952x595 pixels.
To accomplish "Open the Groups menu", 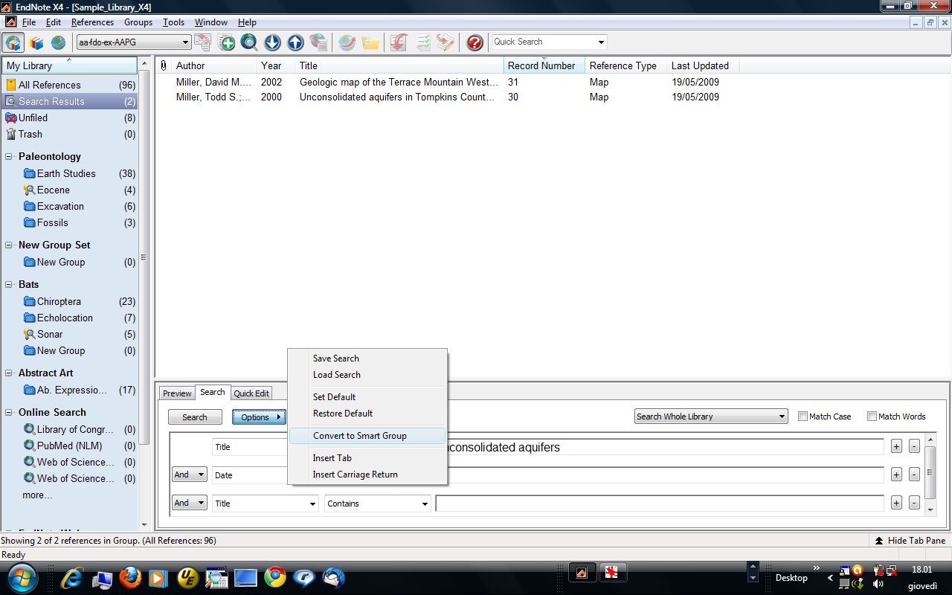I will 138,22.
